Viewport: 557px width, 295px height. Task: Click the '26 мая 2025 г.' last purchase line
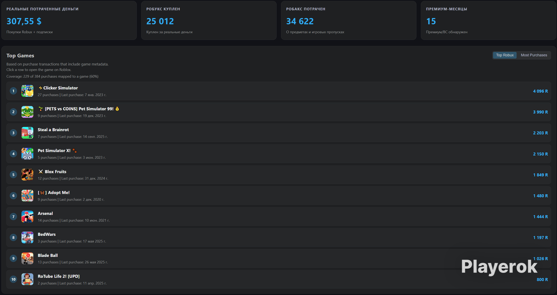coord(73,262)
